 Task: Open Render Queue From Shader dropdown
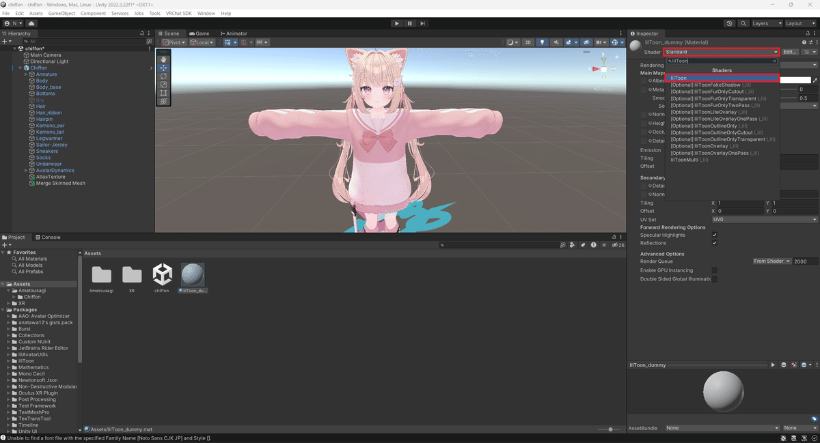pos(771,261)
